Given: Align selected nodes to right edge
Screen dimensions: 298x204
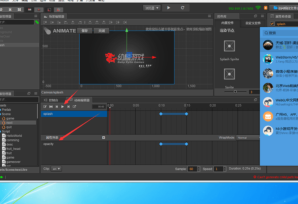Looking at the screenshot, I should click(x=80, y=22).
